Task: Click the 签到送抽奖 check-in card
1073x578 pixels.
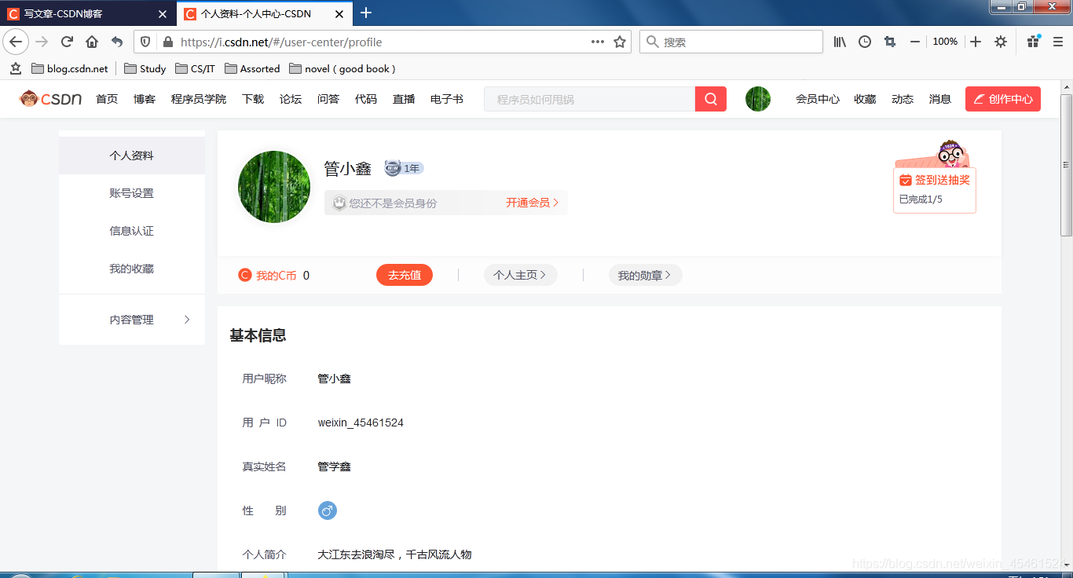Action: 935,189
